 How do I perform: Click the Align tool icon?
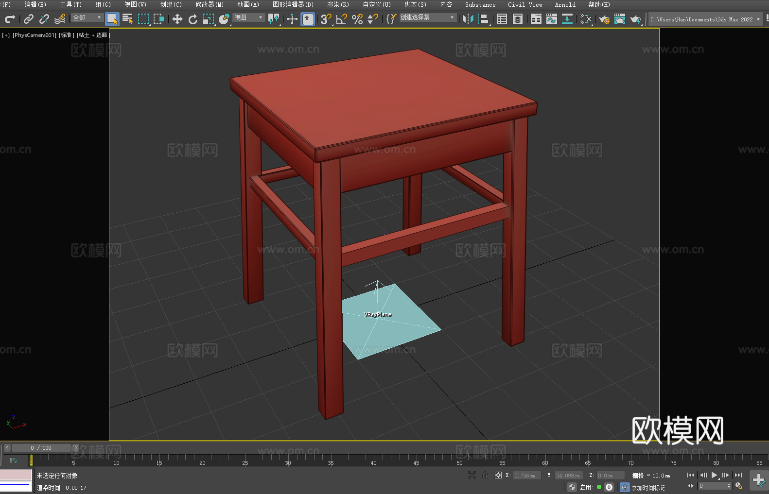(x=484, y=19)
